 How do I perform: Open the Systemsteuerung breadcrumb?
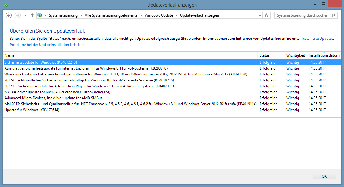(x=63, y=15)
